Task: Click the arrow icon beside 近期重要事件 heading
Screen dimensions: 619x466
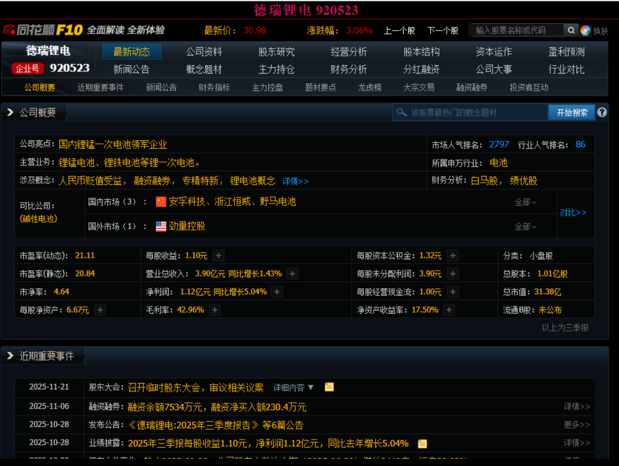Action: (x=10, y=356)
